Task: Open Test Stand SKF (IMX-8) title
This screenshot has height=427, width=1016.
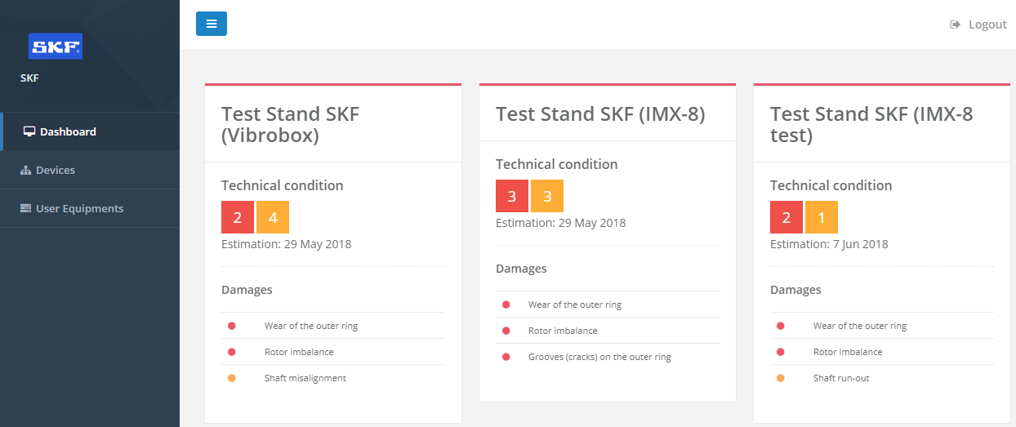Action: coord(600,113)
